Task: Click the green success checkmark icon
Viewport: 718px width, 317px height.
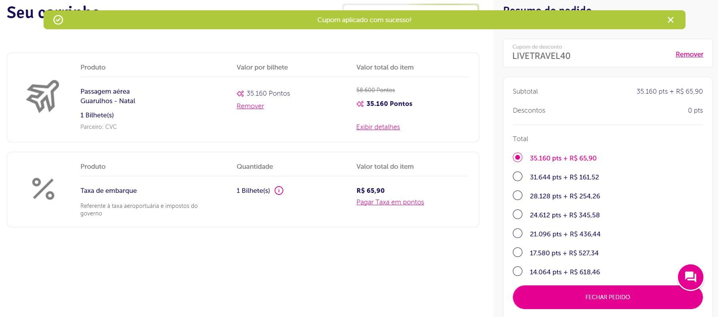Action: coord(58,20)
